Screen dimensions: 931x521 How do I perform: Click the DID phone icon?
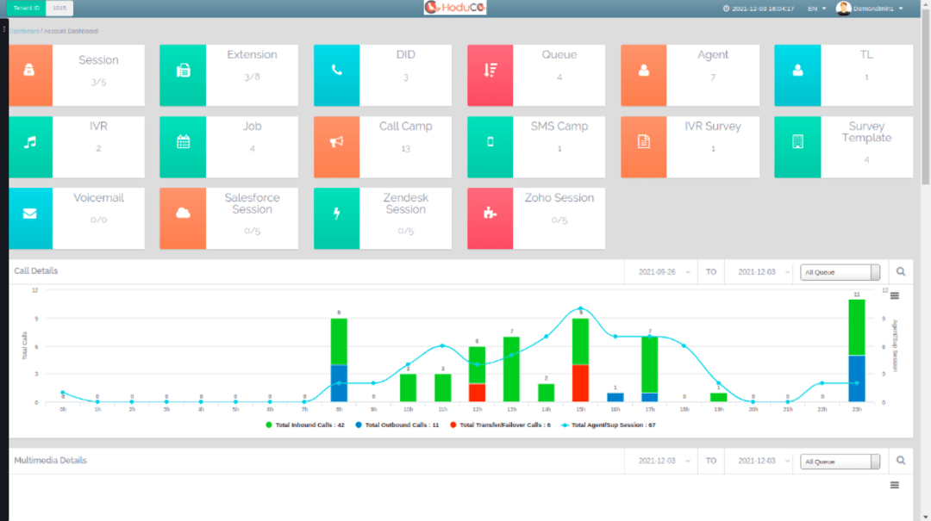(x=336, y=71)
